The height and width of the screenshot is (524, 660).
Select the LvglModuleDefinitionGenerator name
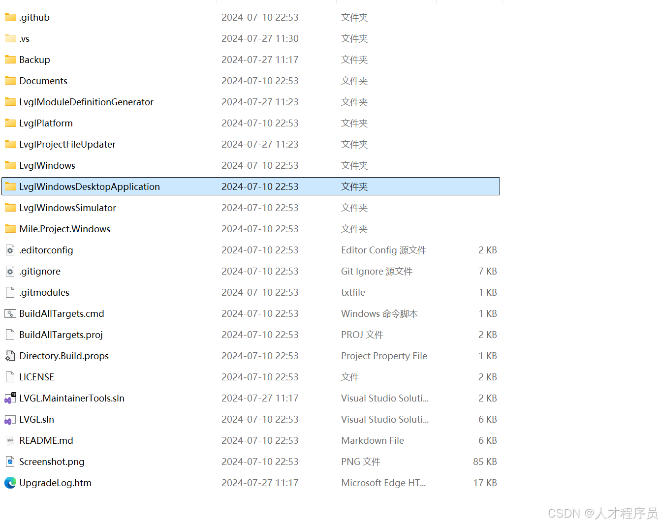pyautogui.click(x=87, y=102)
